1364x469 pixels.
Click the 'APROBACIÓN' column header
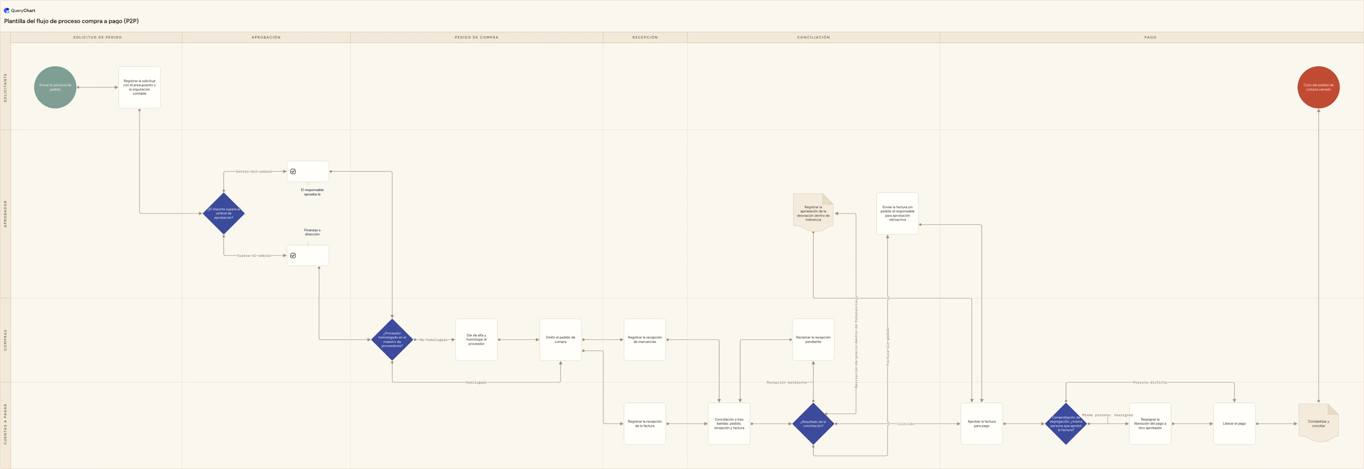point(266,37)
